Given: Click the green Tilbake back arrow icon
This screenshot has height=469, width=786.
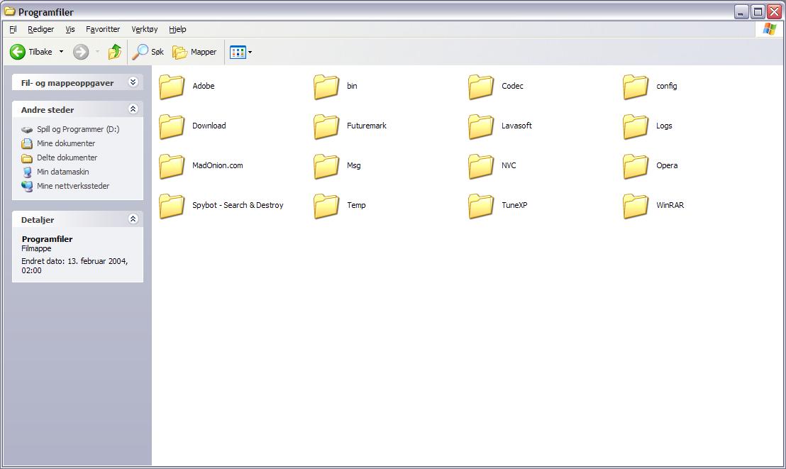Looking at the screenshot, I should pos(18,52).
